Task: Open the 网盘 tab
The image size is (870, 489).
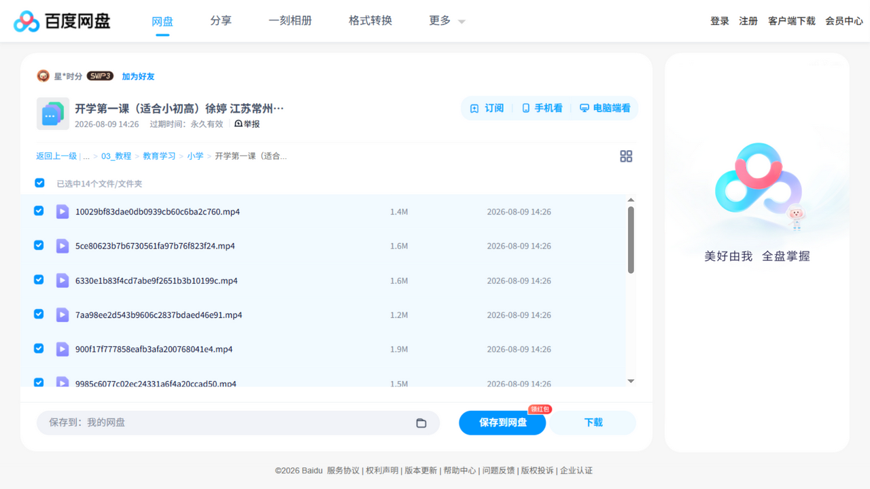Action: pyautogui.click(x=162, y=21)
